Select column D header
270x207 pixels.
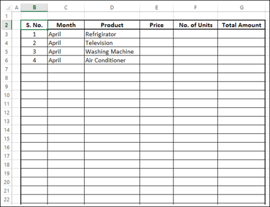point(112,7)
